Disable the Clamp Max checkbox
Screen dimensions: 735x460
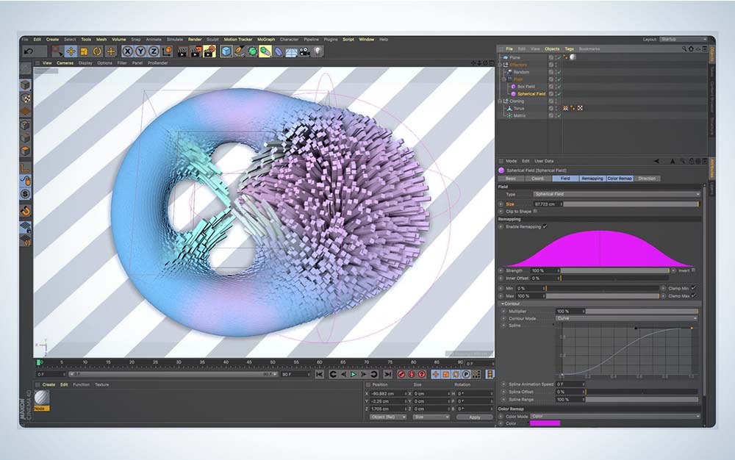pos(693,296)
